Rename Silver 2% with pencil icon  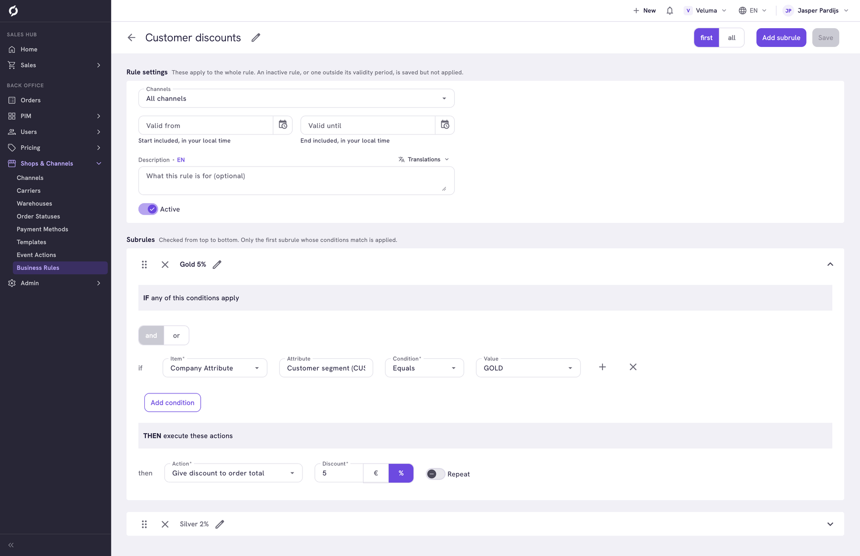click(220, 524)
